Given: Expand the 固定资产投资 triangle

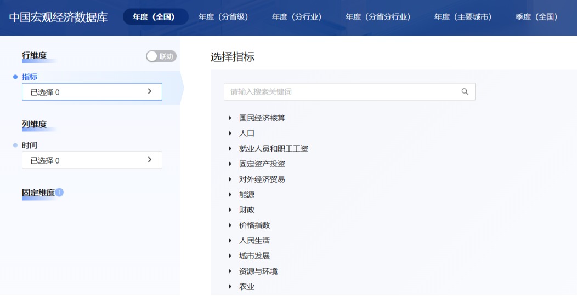Looking at the screenshot, I should coord(230,164).
